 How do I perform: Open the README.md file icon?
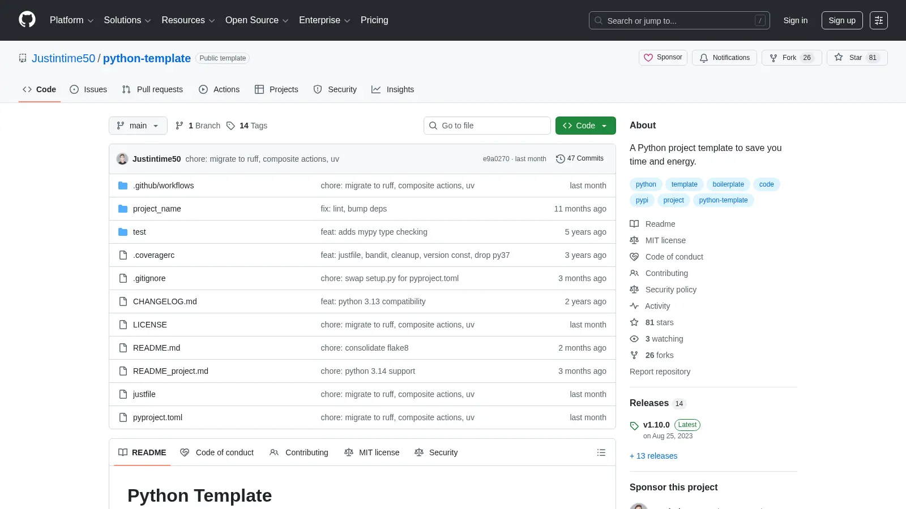(x=123, y=348)
